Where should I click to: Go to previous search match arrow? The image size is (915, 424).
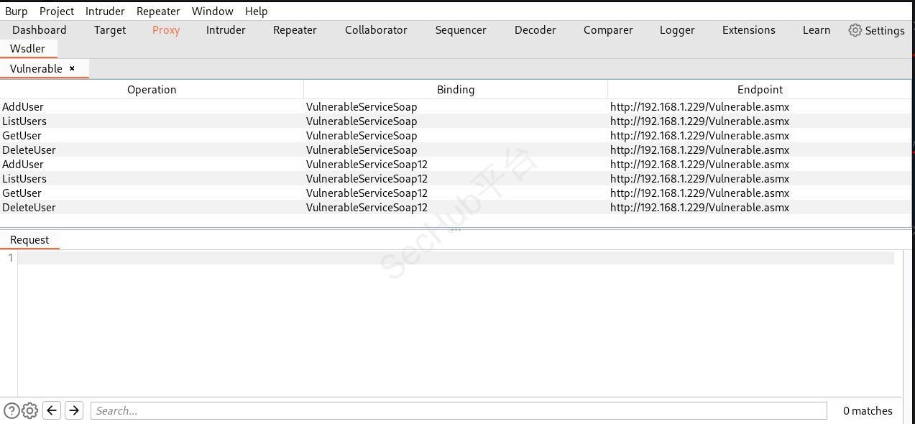point(52,410)
